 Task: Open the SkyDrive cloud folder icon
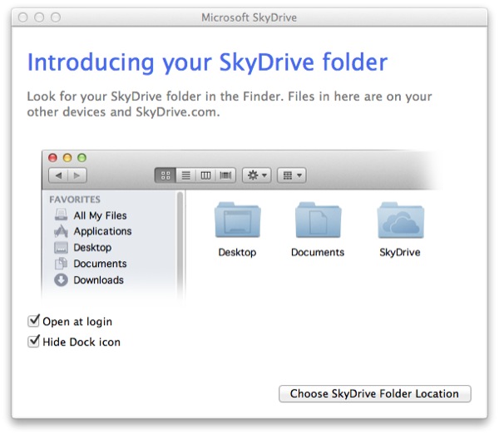click(400, 220)
